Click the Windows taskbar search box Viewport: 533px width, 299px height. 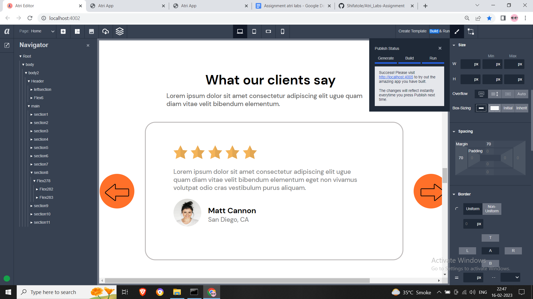(x=53, y=292)
